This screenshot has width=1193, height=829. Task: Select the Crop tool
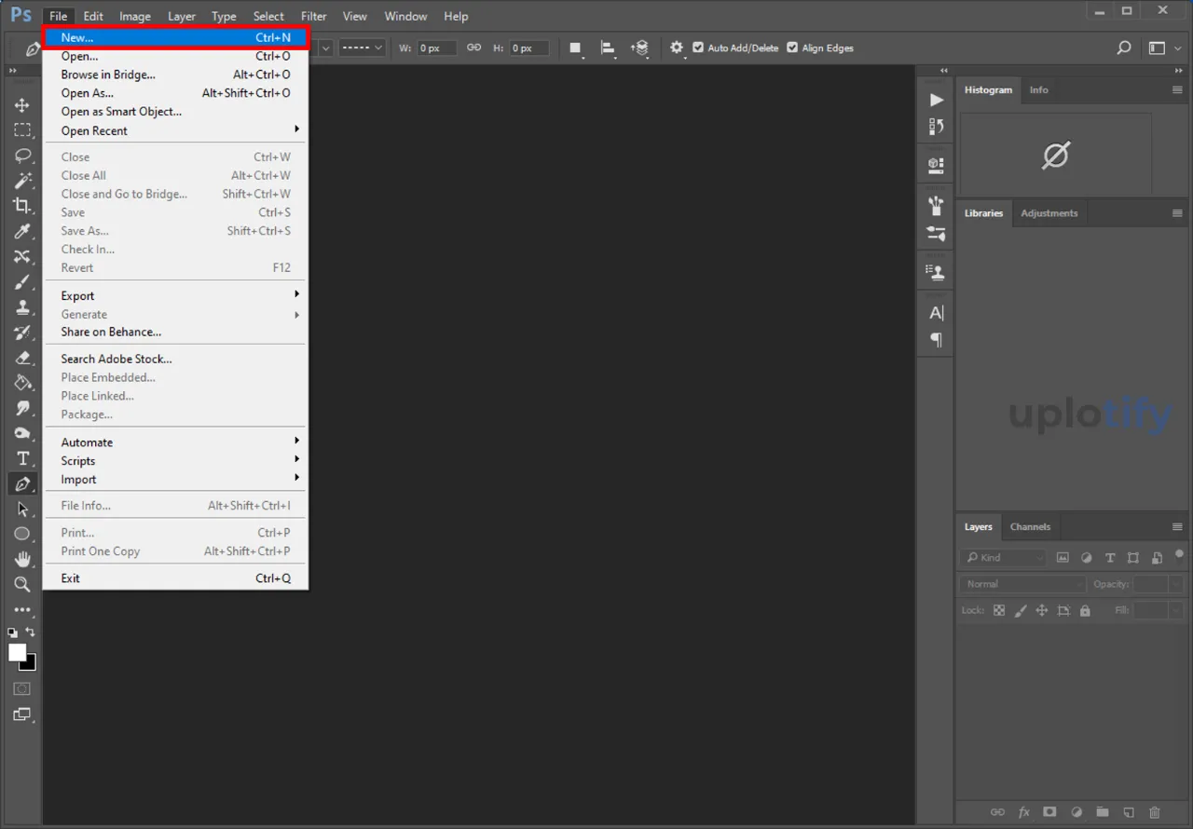point(22,206)
